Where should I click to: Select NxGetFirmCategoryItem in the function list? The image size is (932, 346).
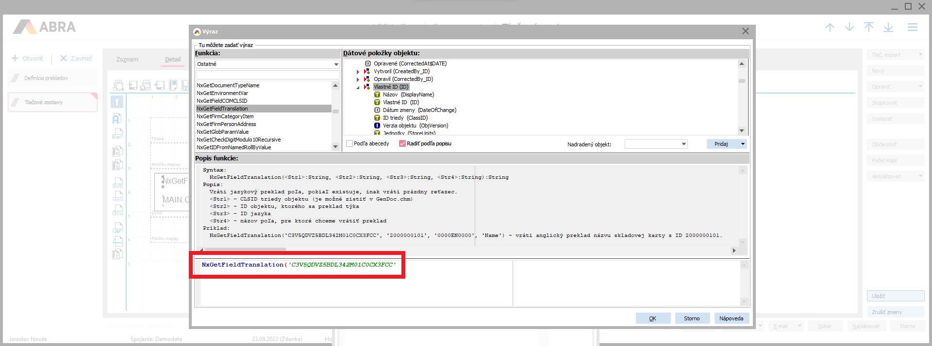(x=225, y=116)
